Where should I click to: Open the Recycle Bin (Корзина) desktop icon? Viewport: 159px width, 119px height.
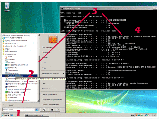click(x=7, y=7)
